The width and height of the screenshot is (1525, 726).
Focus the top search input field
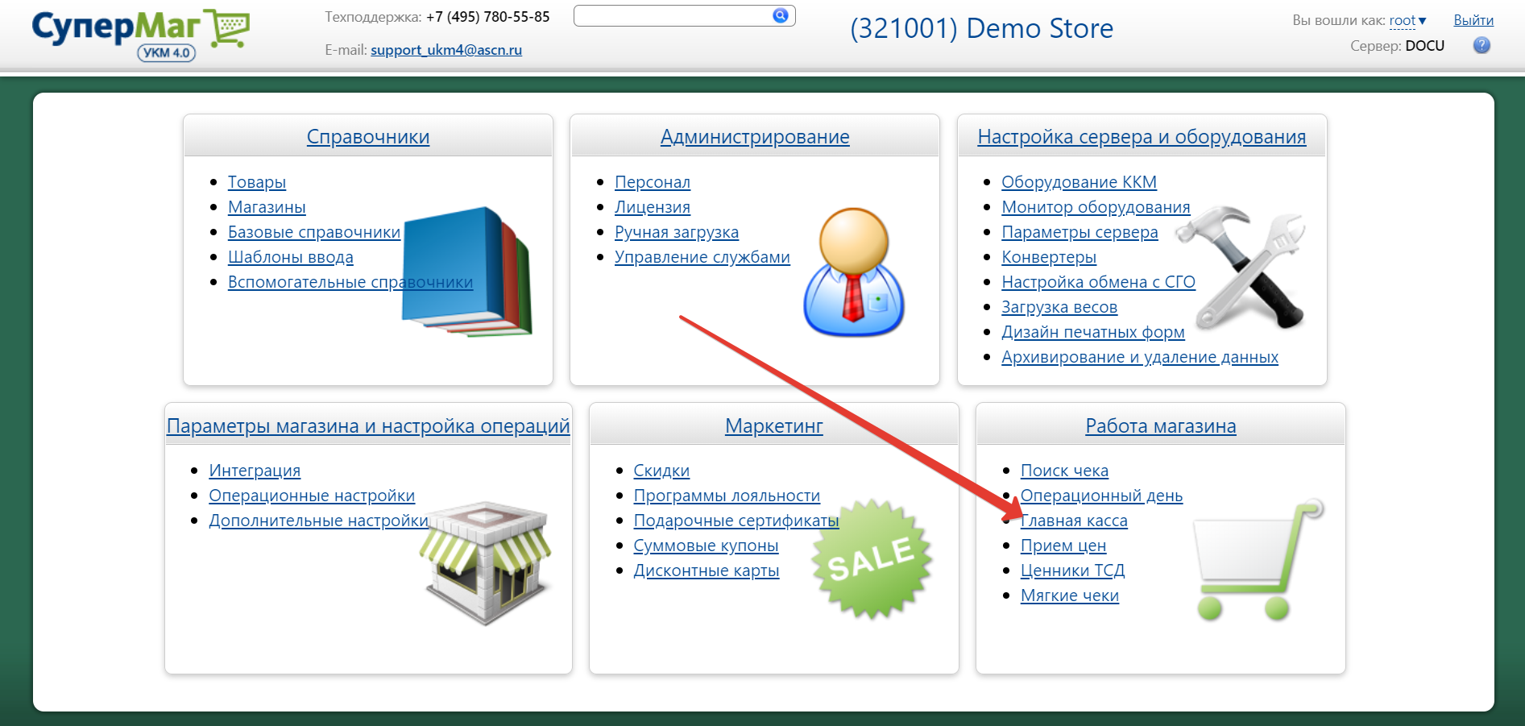pos(673,15)
